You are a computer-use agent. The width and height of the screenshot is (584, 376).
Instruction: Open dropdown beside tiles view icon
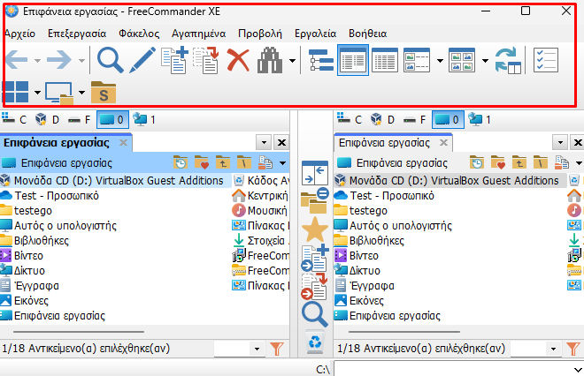point(440,61)
